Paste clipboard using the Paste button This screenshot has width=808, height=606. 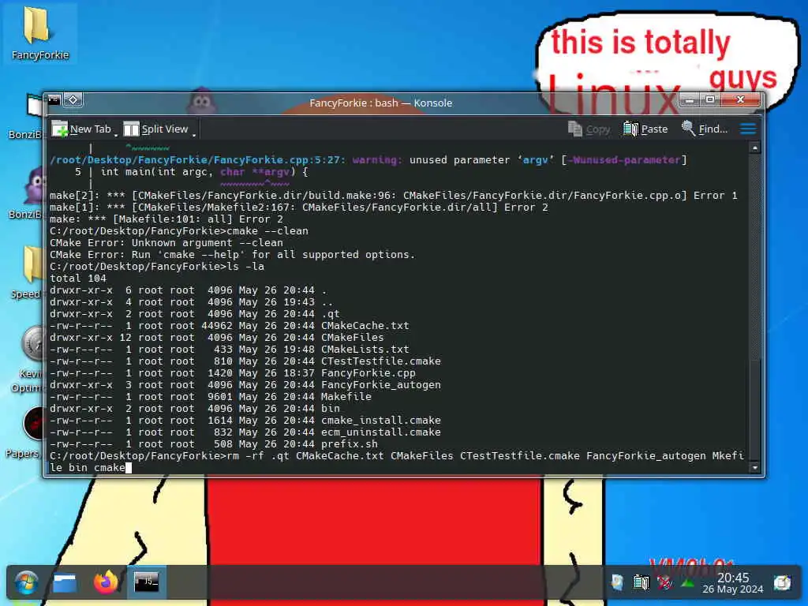[x=645, y=129]
